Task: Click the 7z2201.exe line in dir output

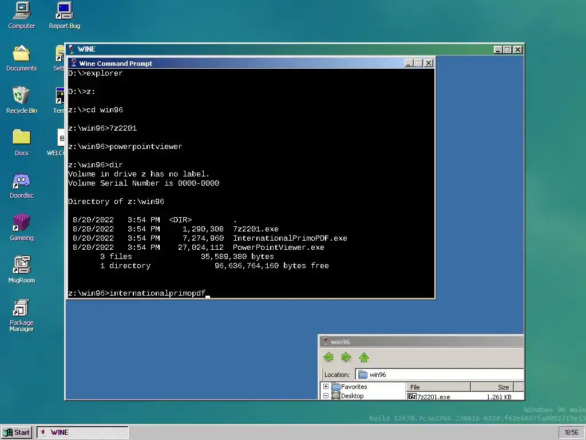Action: coord(176,229)
